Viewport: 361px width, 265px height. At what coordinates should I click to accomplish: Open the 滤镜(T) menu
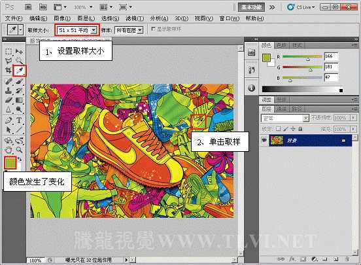tap(135, 18)
